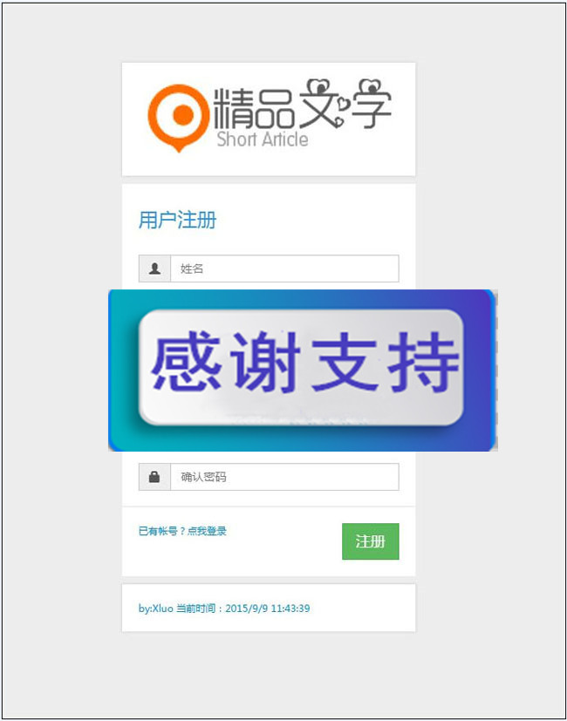The width and height of the screenshot is (567, 721).
Task: Submit with the green 注册 button
Action: tap(371, 541)
